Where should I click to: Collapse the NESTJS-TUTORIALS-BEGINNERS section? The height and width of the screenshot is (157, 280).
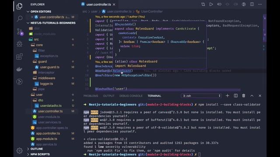(x=52, y=23)
